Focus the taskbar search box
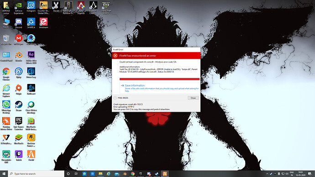Image resolution: width=315 pixels, height=177 pixels. click(x=36, y=174)
